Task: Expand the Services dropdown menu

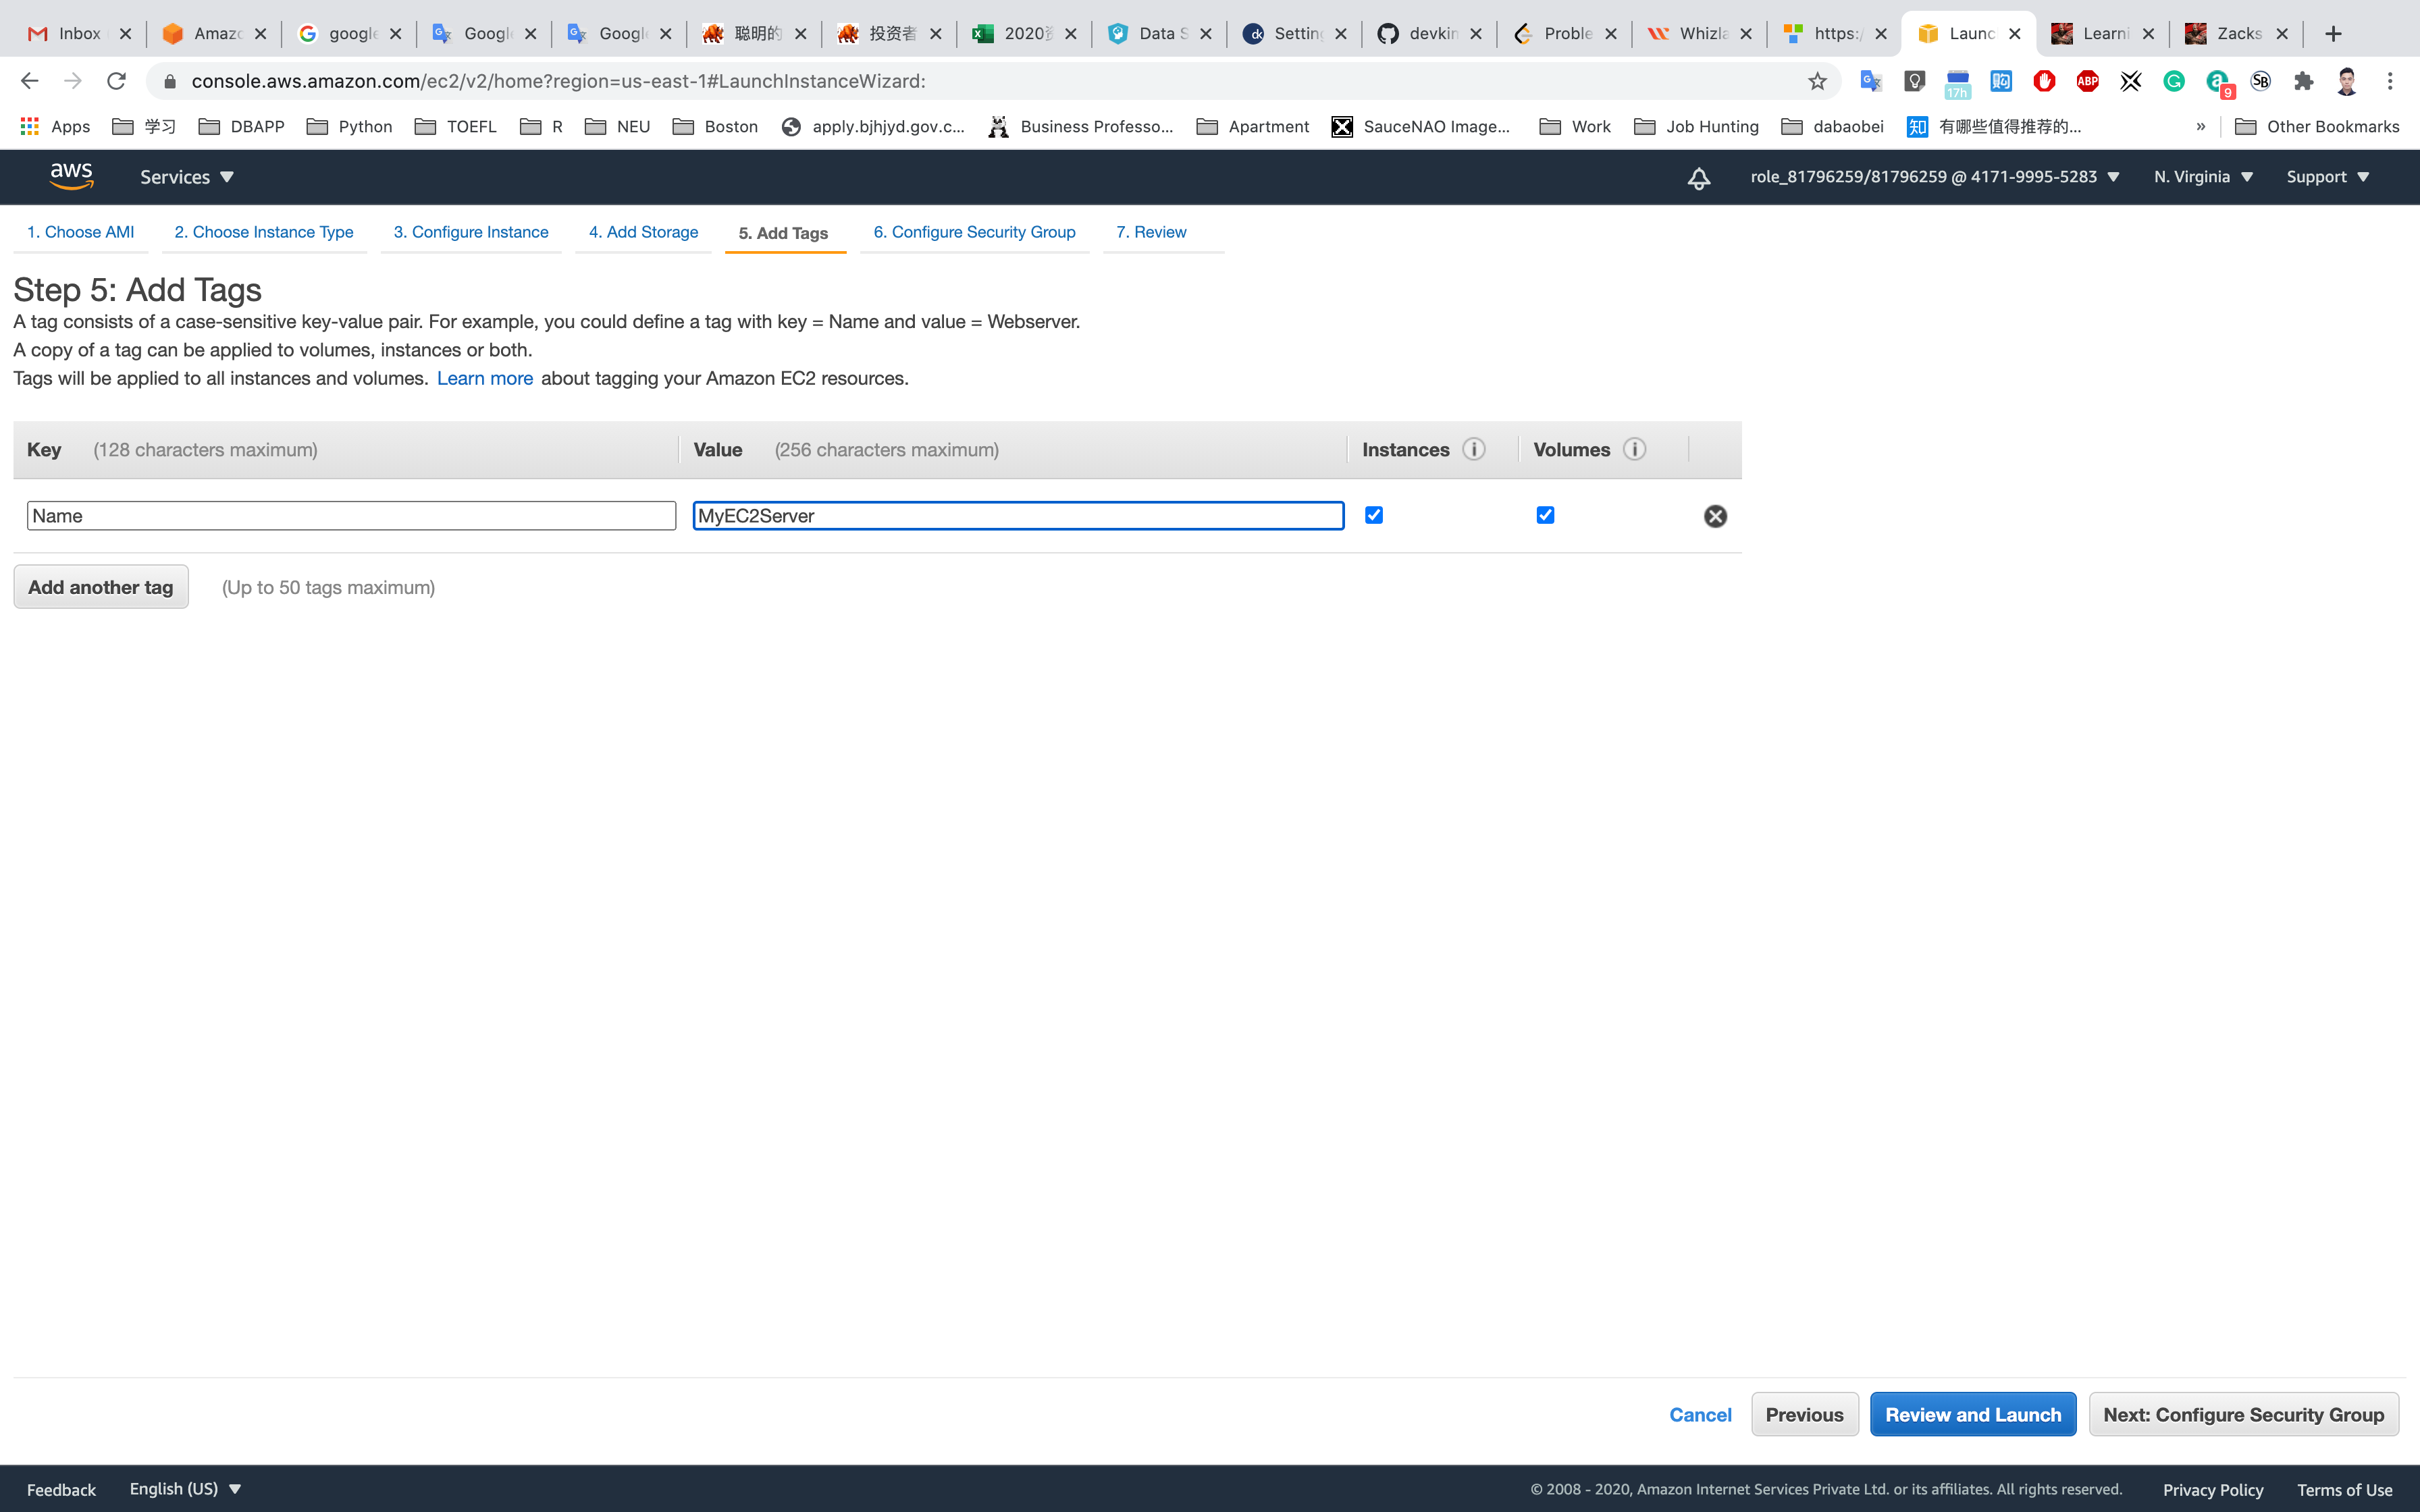Action: click(x=186, y=177)
